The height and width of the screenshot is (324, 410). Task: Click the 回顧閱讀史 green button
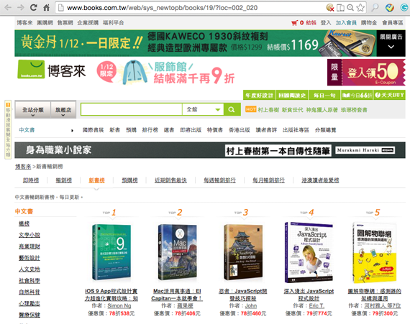(292, 96)
